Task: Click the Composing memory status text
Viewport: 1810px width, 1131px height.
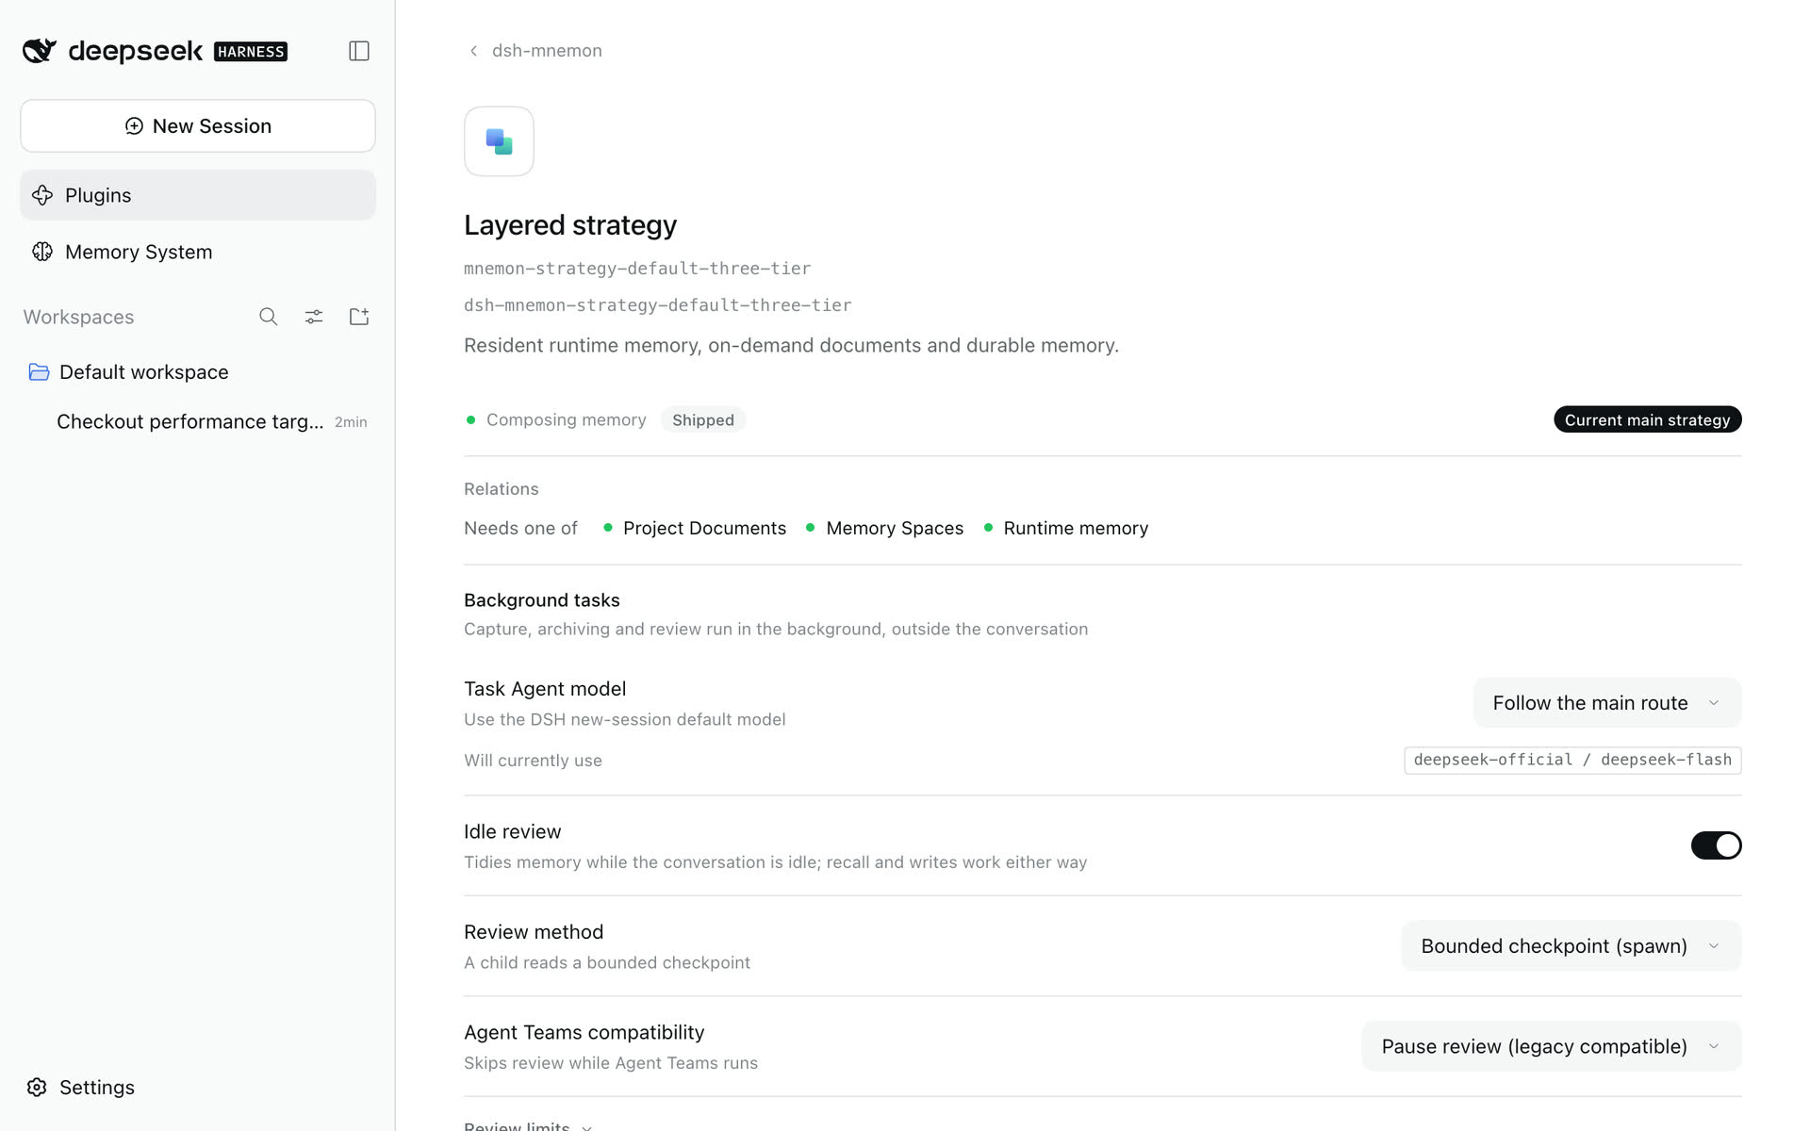Action: 566,419
